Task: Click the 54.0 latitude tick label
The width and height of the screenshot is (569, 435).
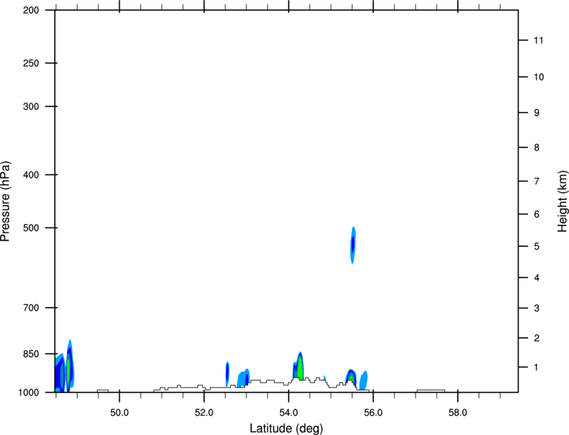Action: (289, 413)
